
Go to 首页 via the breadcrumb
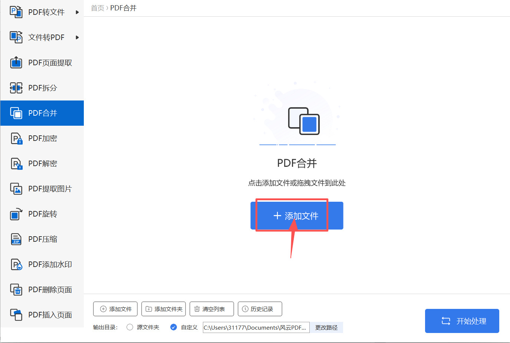(97, 7)
